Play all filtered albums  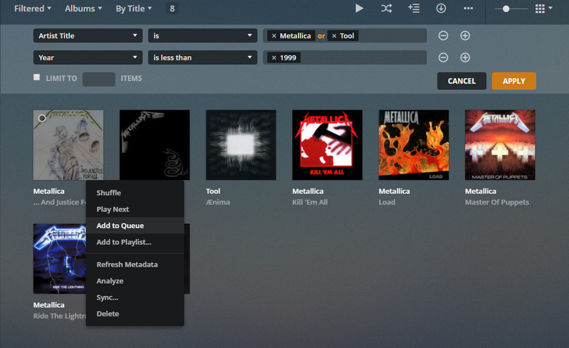point(359,8)
